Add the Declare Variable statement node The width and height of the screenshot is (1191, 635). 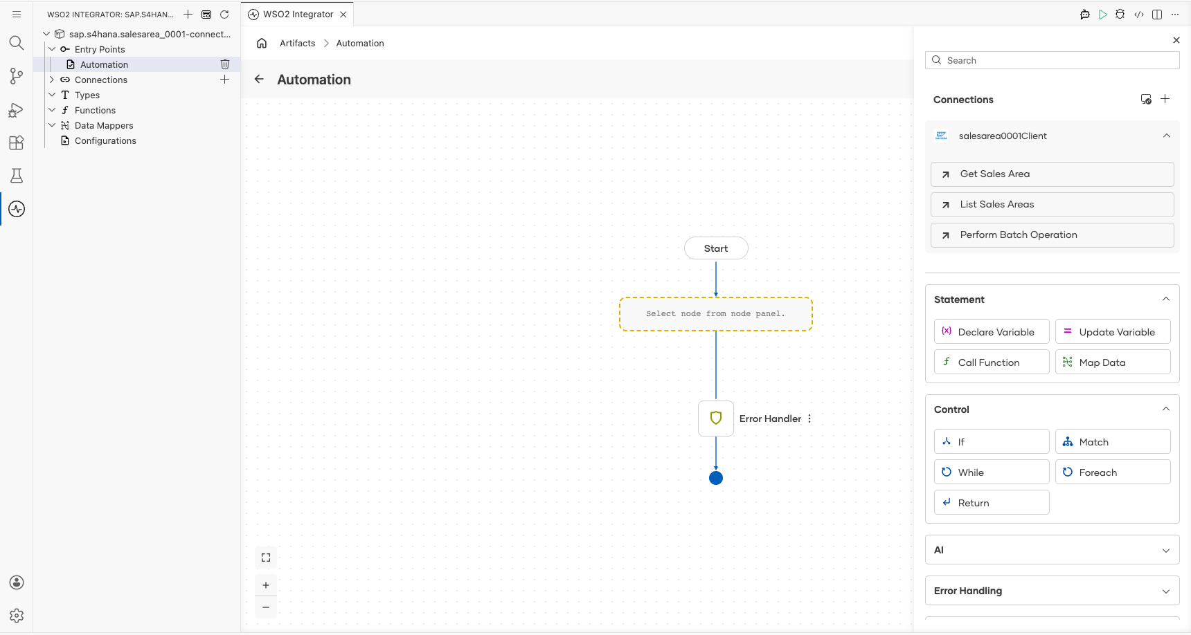[x=992, y=332]
